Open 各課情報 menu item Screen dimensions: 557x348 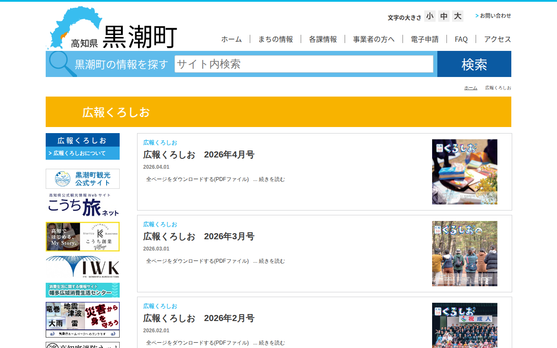(x=323, y=39)
